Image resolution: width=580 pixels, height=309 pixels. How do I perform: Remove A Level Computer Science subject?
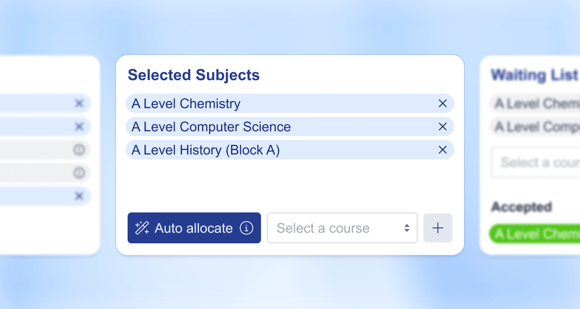coord(442,126)
